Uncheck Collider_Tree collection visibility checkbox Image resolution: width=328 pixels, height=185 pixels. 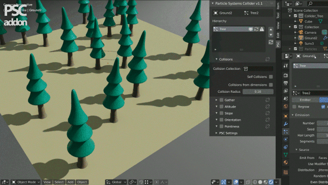pos(295,16)
